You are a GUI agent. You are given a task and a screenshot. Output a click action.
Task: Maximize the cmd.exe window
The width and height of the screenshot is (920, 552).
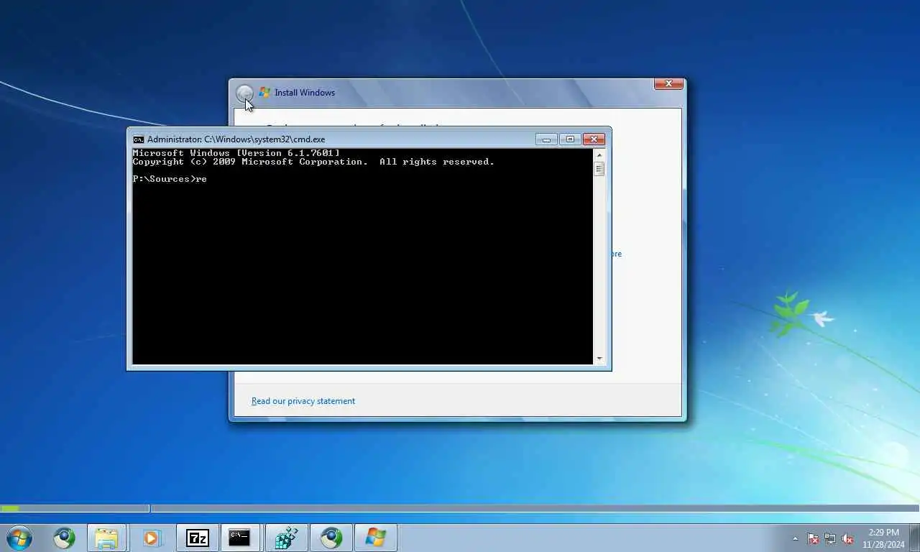570,139
